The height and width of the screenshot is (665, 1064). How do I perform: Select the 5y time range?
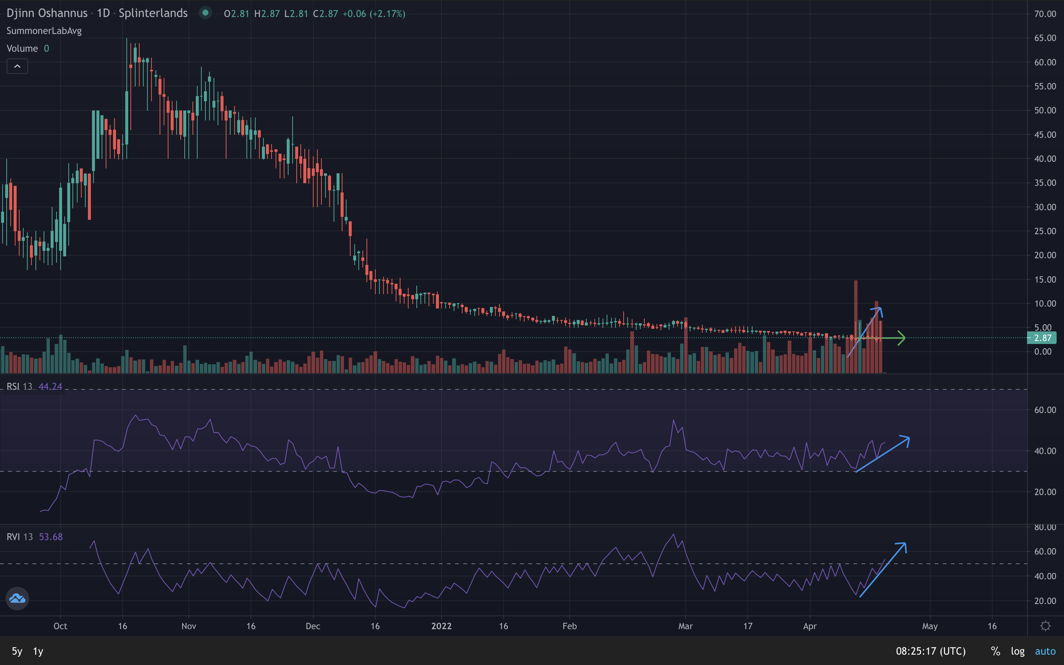(x=17, y=651)
